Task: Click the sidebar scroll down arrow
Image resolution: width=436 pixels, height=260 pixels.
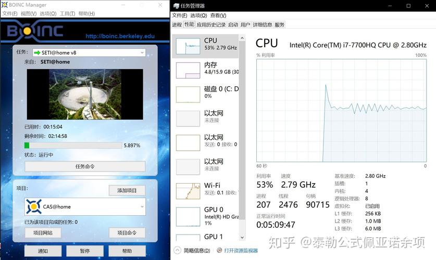Action: pyautogui.click(x=242, y=237)
